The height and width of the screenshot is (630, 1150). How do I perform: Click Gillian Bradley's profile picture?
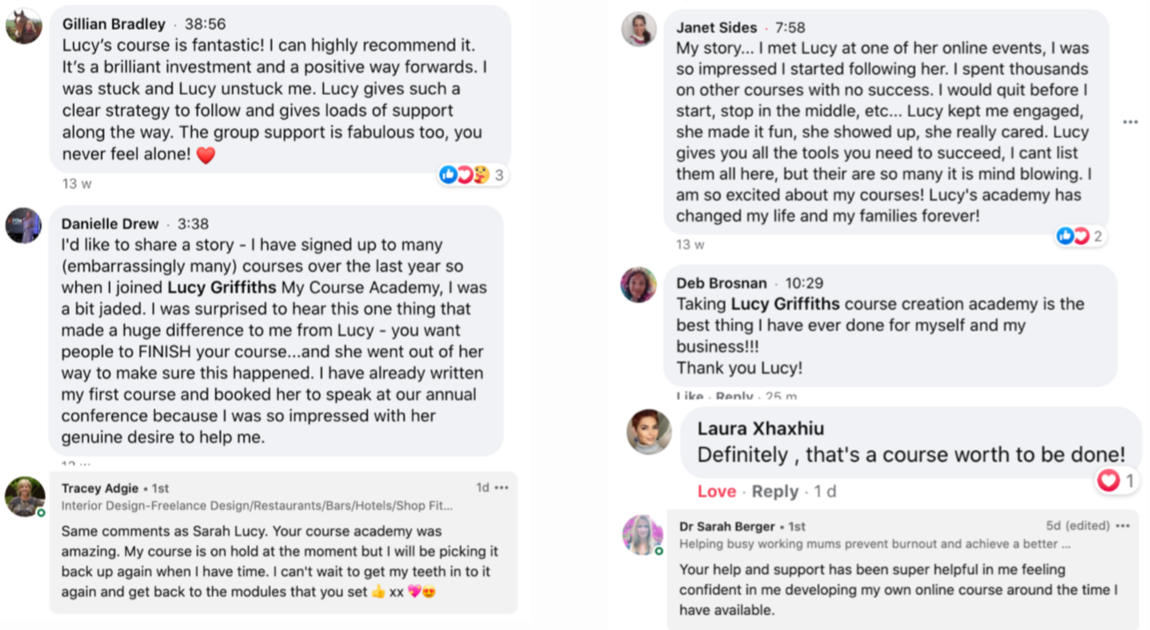coord(24,26)
